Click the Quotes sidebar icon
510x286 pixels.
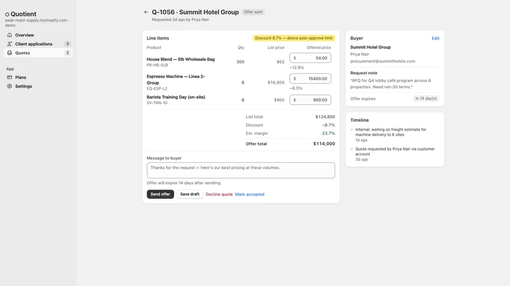click(x=10, y=53)
